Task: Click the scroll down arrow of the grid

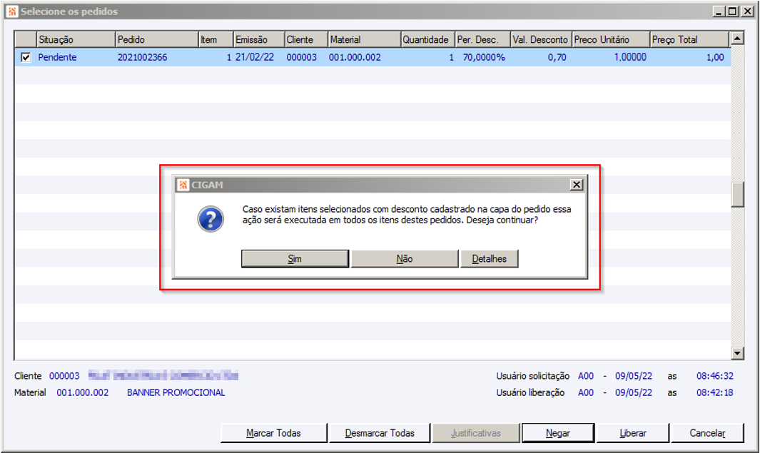Action: 737,353
